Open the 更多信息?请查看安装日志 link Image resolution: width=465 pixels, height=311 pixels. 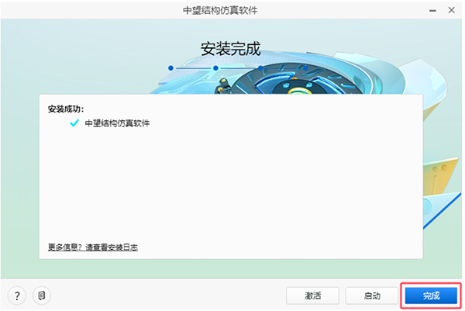click(x=93, y=247)
